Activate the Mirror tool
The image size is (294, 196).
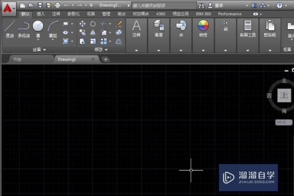tap(93, 32)
